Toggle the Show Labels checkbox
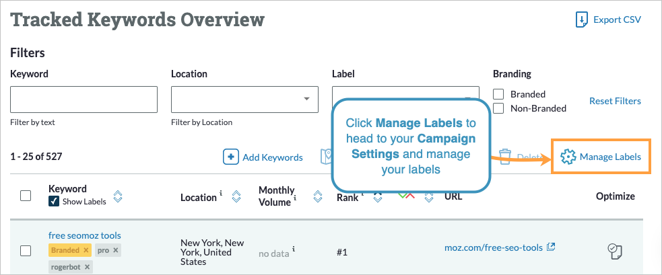The height and width of the screenshot is (275, 662). (x=55, y=201)
